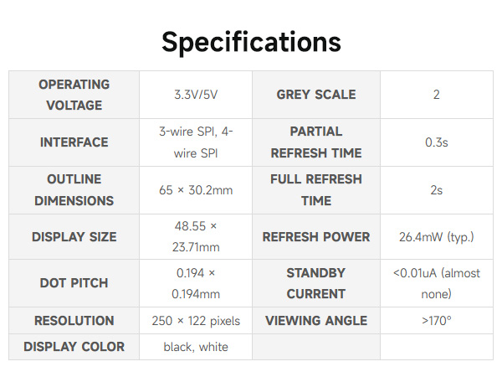The image size is (502, 377).
Task: Click the Standby Current label
Action: (316, 283)
